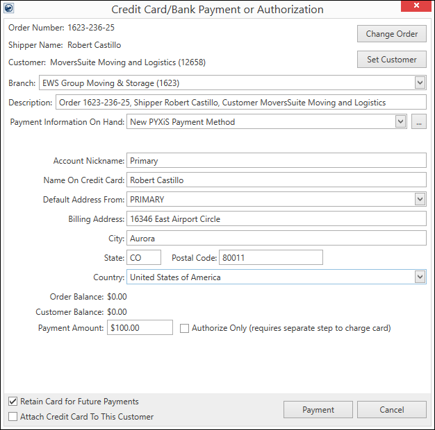This screenshot has height=430, width=435.
Task: Expand the Branch dropdown list
Action: tap(419, 83)
